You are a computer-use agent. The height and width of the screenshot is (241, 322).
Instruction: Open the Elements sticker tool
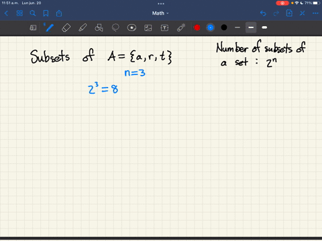click(131, 27)
